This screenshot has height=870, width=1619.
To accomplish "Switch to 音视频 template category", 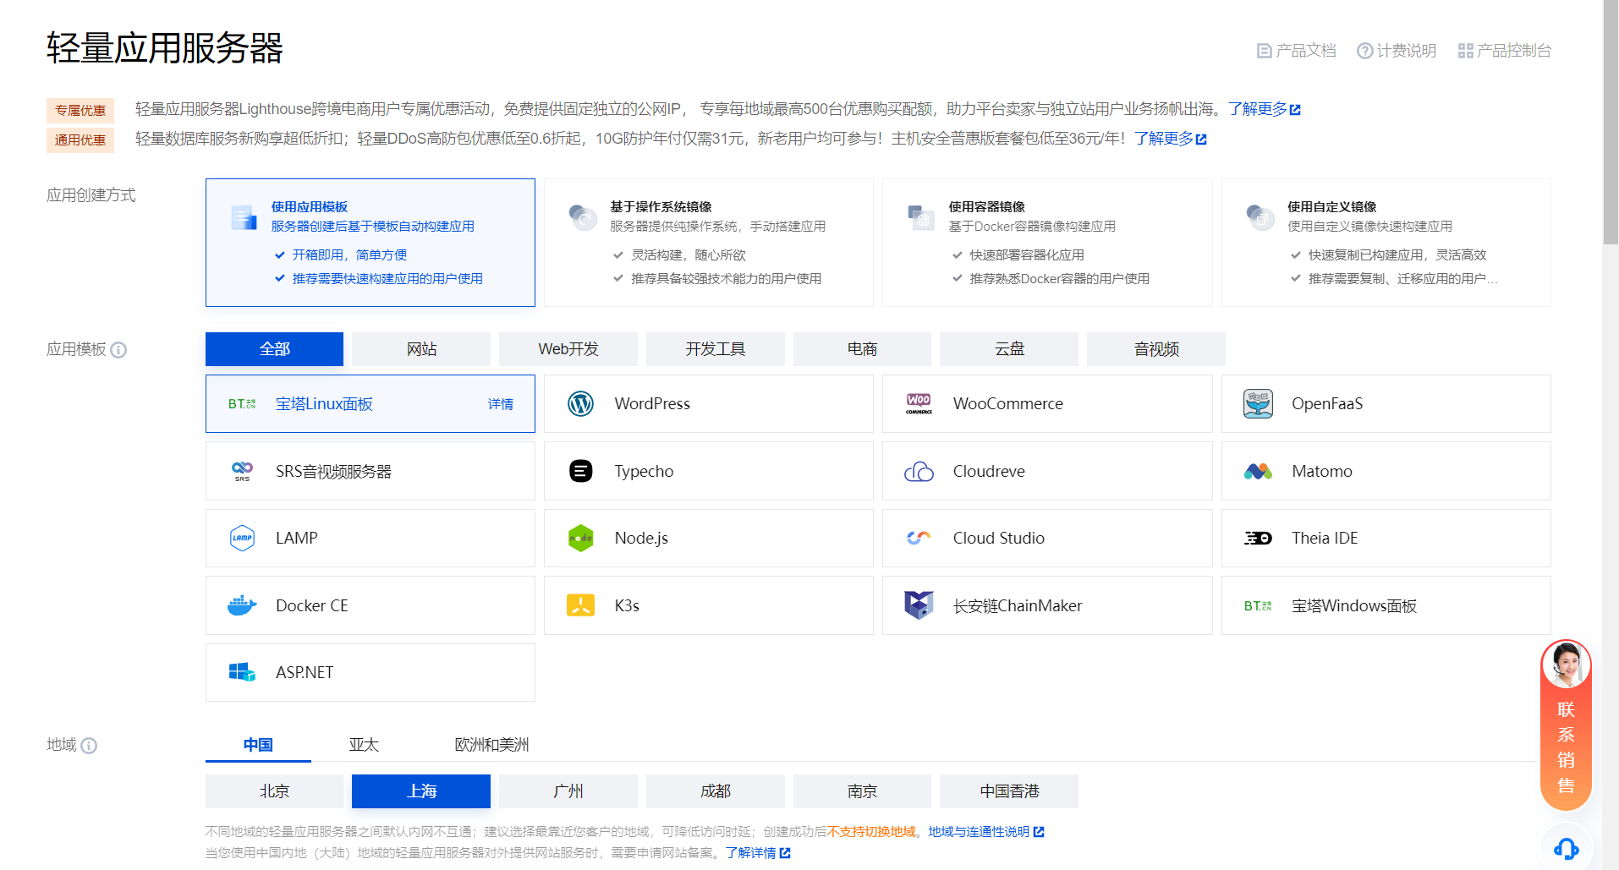I will (1156, 349).
